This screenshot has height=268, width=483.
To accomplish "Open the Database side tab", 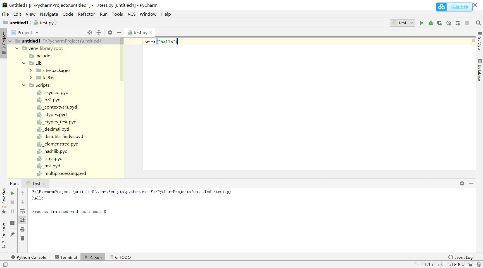I will point(480,70).
